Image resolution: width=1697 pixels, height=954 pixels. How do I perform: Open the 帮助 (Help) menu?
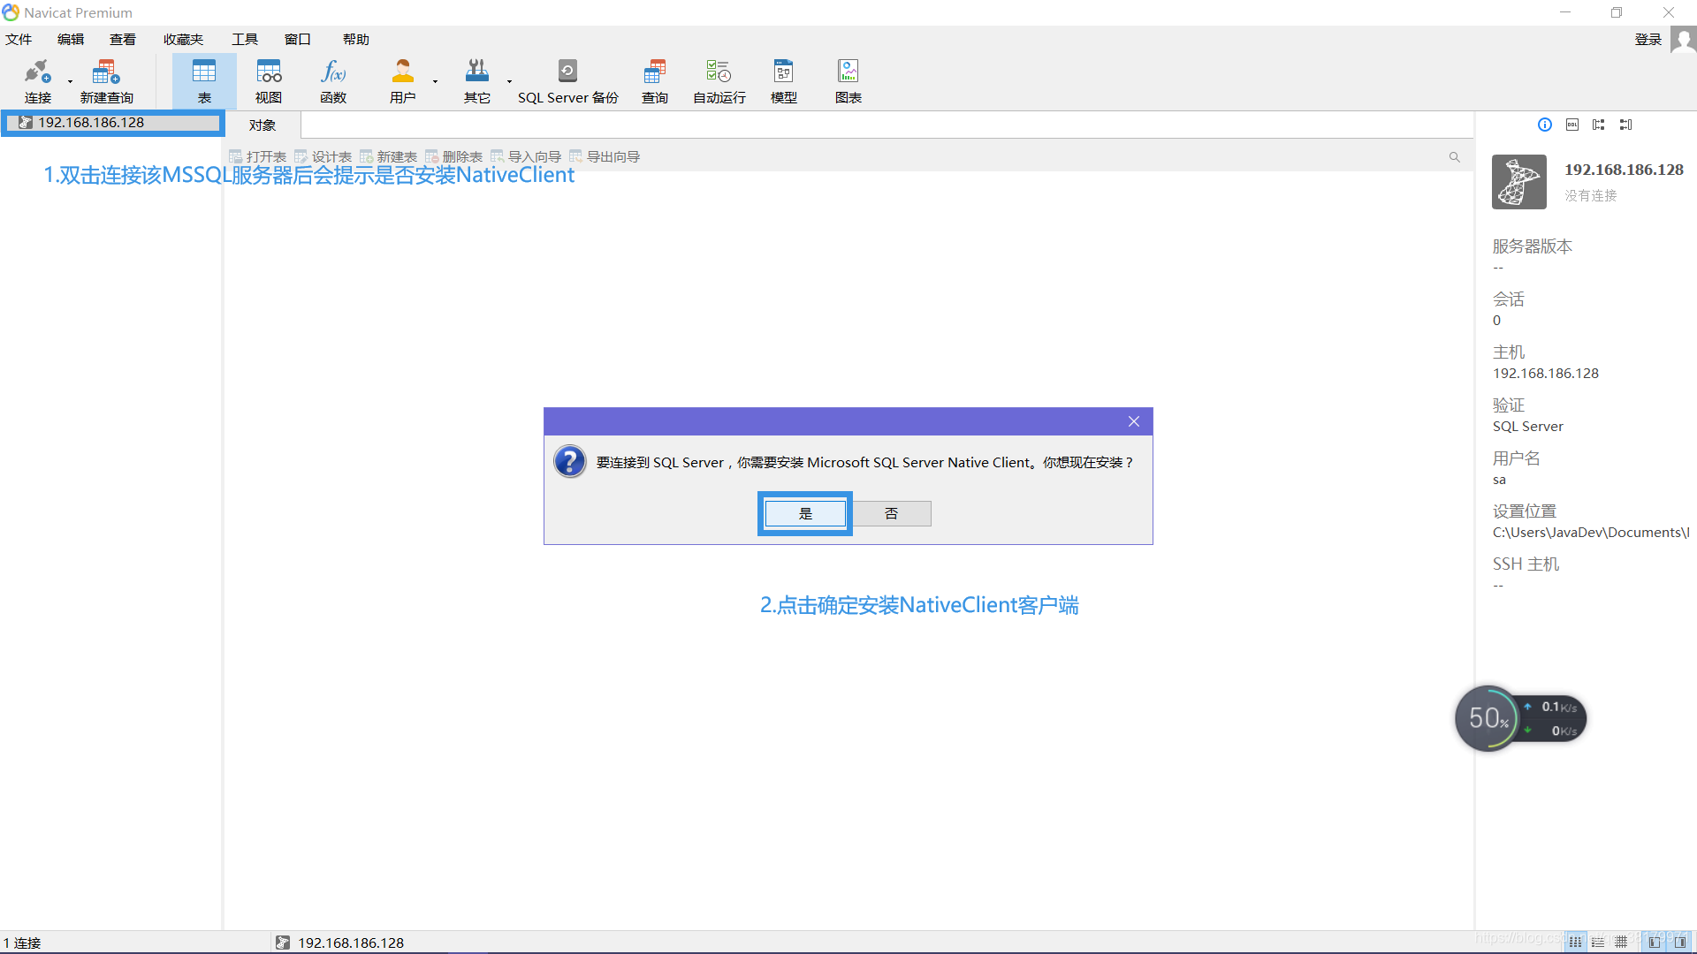356,40
